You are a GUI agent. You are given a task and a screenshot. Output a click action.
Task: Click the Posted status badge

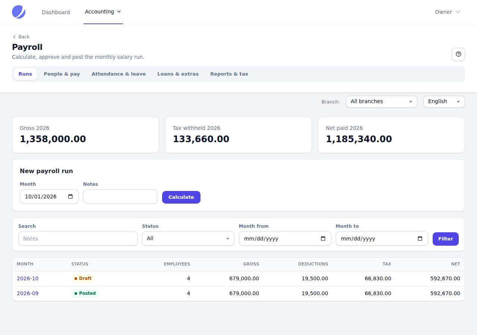(85, 293)
